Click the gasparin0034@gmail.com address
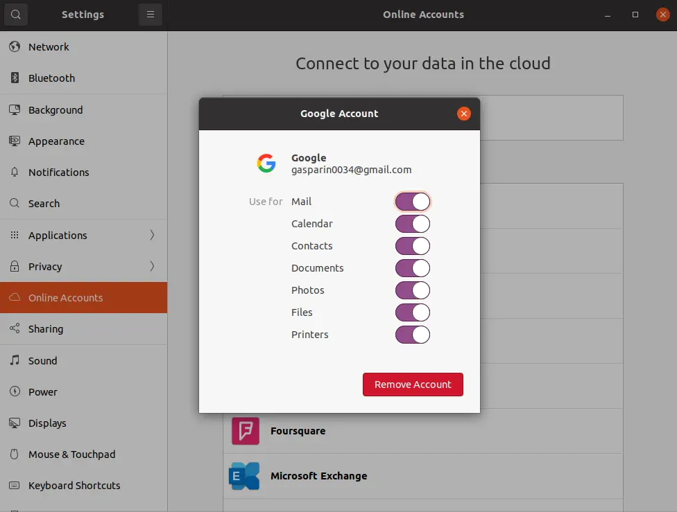 351,170
